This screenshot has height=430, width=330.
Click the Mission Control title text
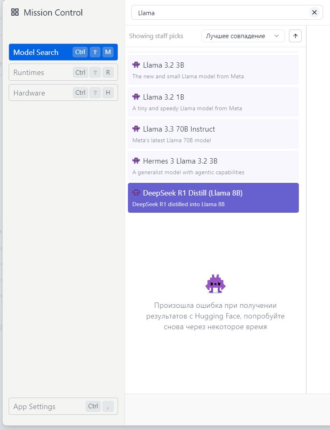53,13
